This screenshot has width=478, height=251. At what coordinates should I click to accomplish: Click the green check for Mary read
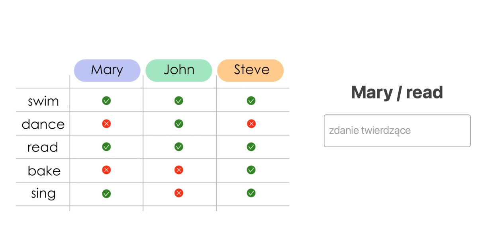click(x=106, y=147)
